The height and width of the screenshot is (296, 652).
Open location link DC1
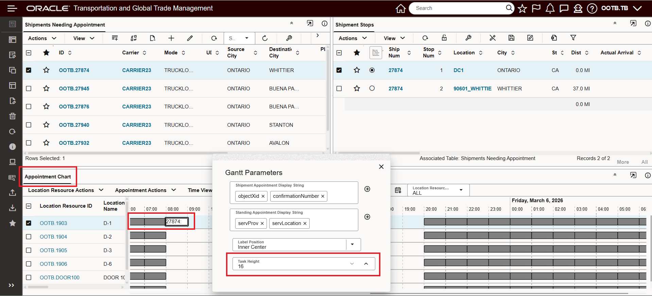(x=459, y=70)
